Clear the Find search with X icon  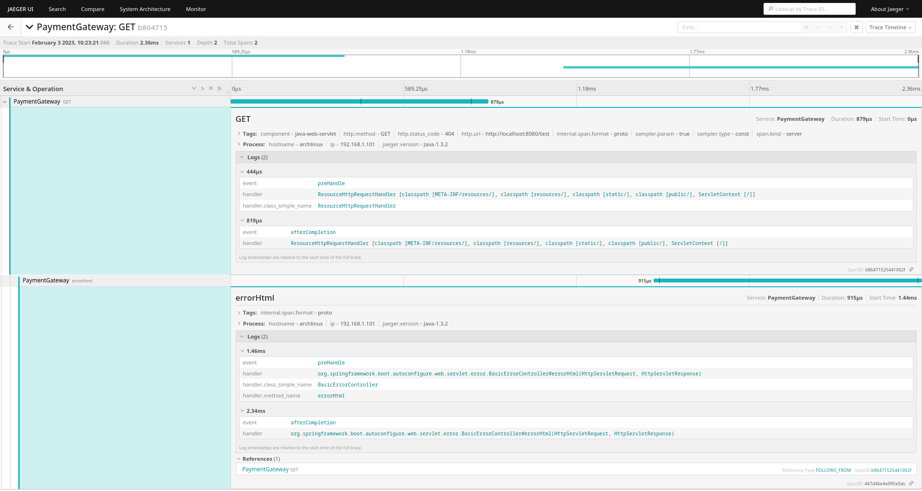[841, 27]
